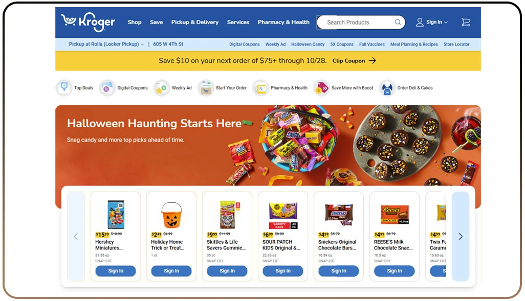The height and width of the screenshot is (301, 525).
Task: Click the Kroger logo
Action: tap(88, 22)
